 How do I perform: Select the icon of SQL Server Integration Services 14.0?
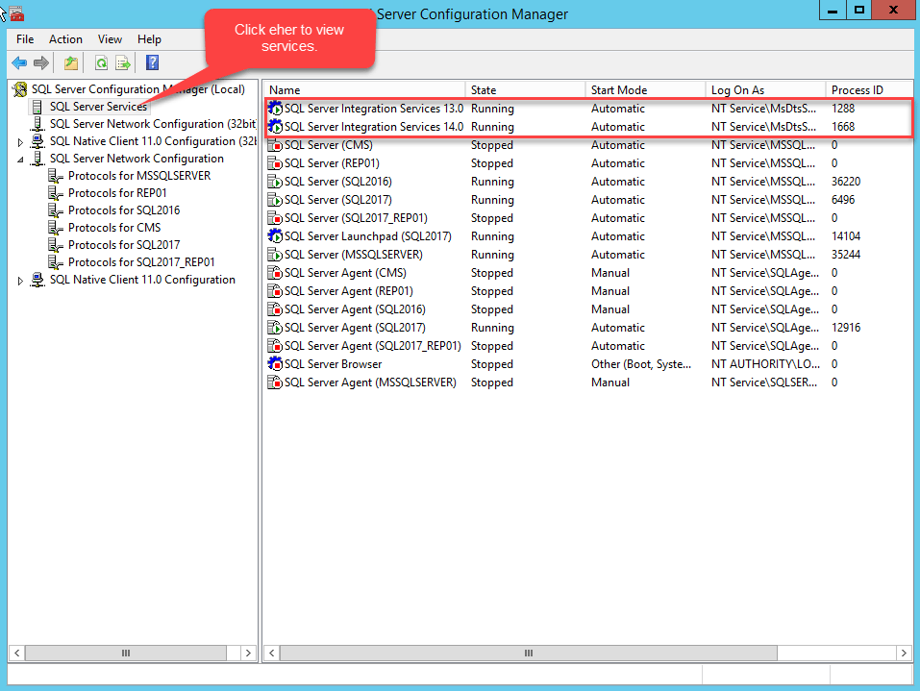tap(275, 127)
